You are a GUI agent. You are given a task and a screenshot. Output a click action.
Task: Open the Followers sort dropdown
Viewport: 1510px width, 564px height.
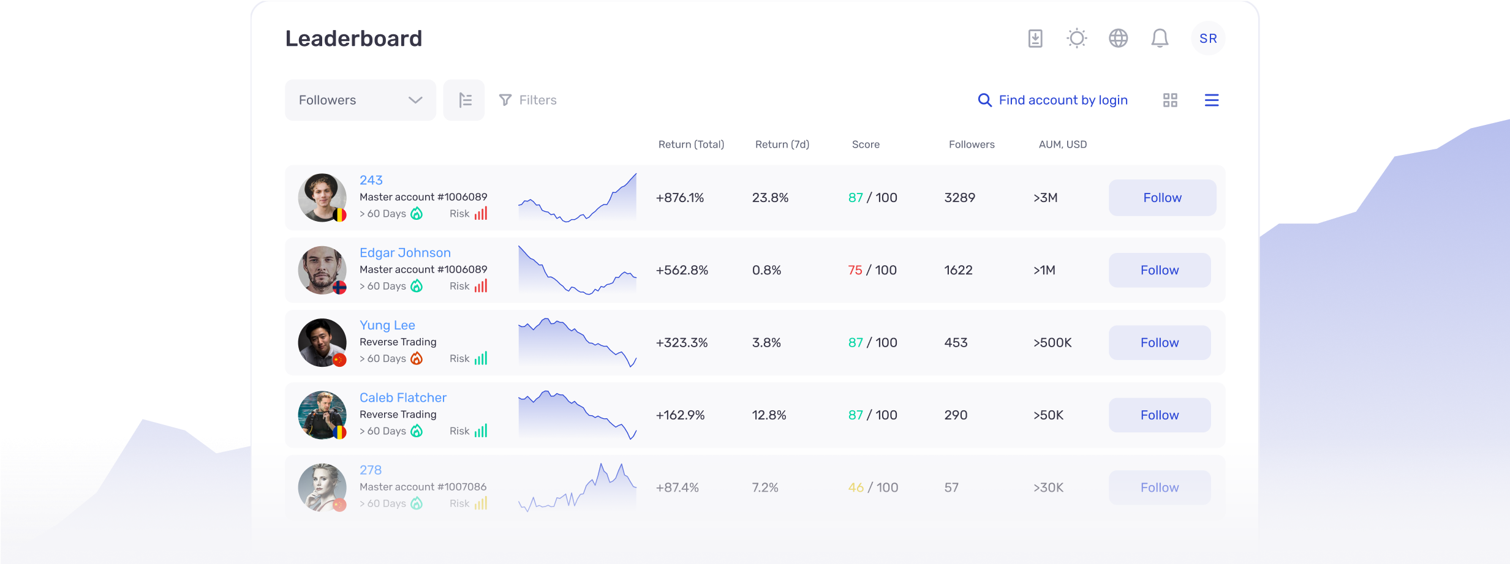tap(360, 100)
